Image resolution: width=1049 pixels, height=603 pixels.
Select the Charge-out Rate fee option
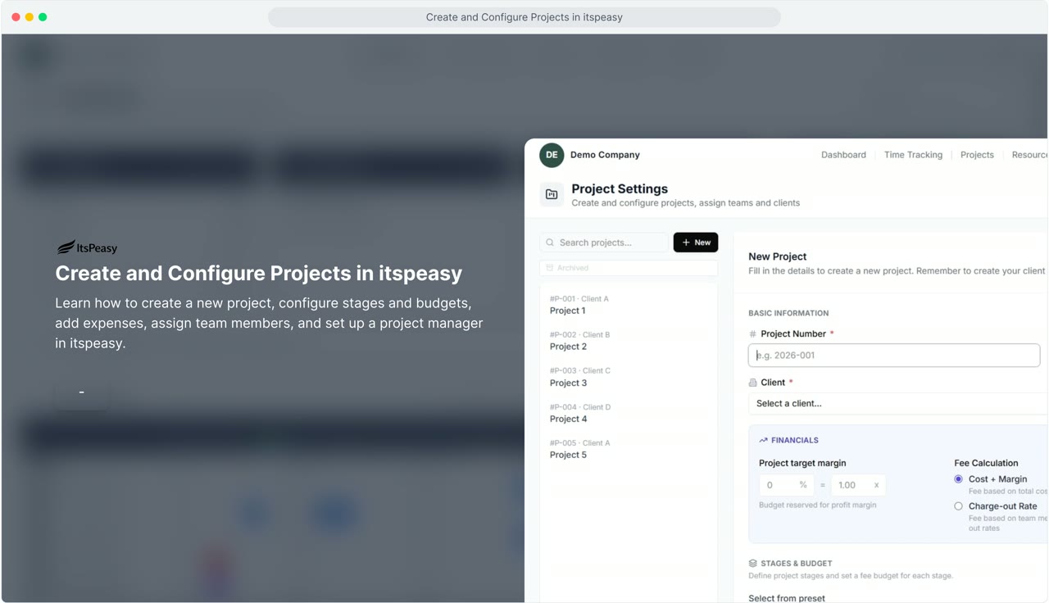pos(958,506)
